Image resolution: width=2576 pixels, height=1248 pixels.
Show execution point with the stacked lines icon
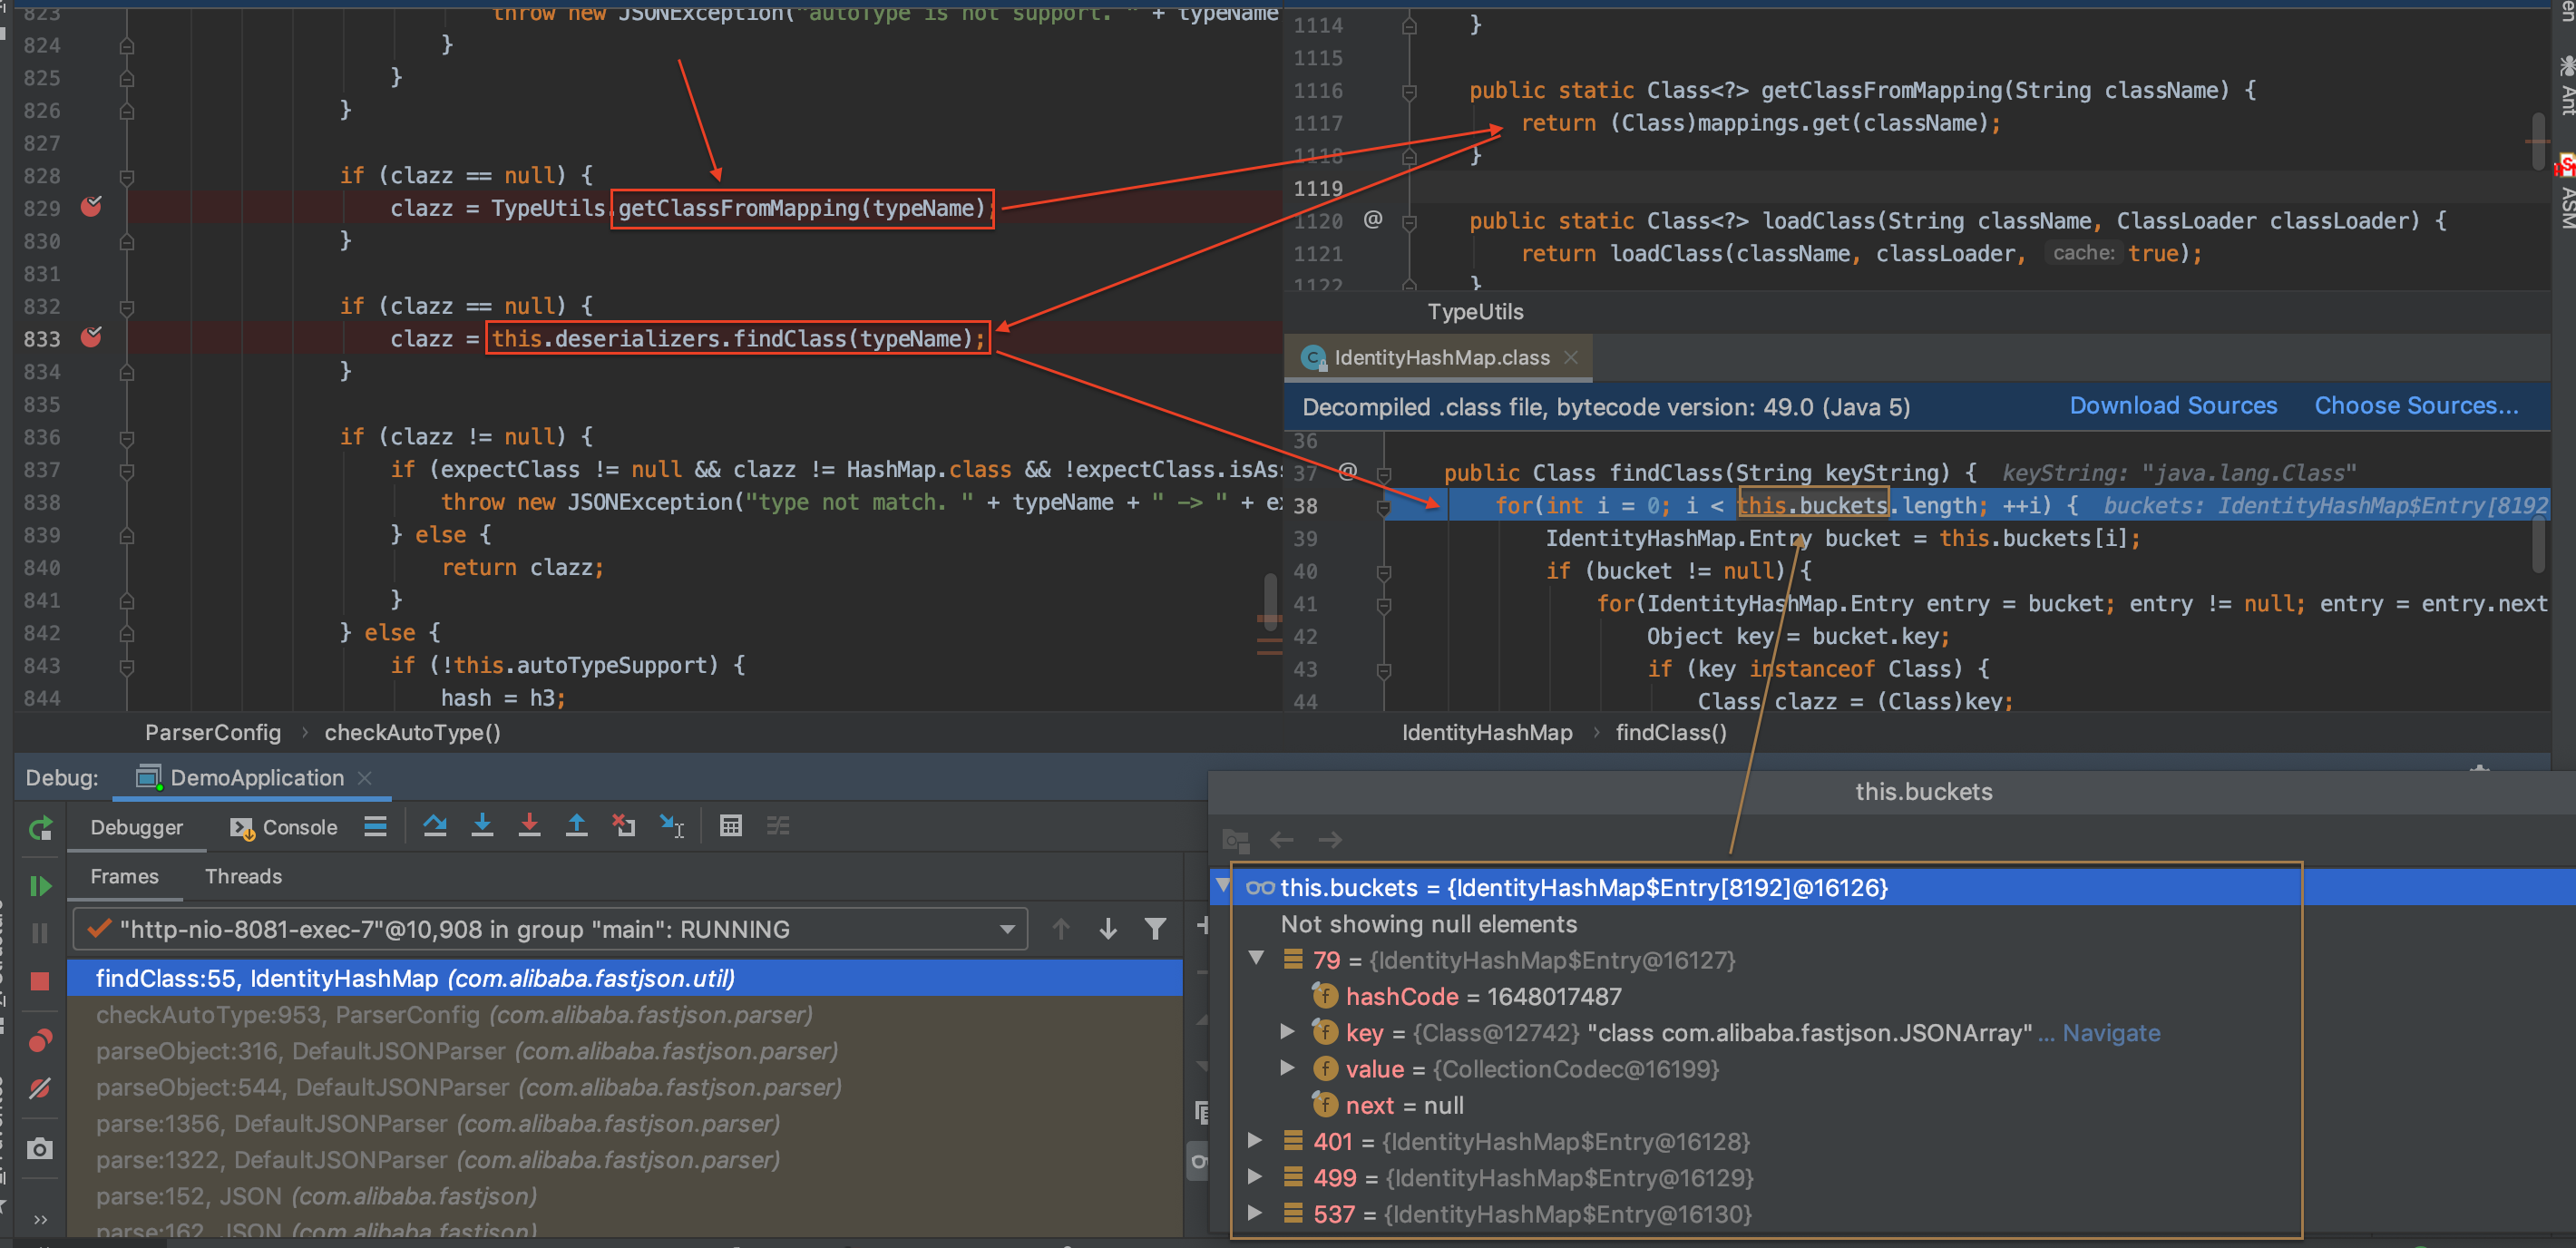(x=375, y=826)
